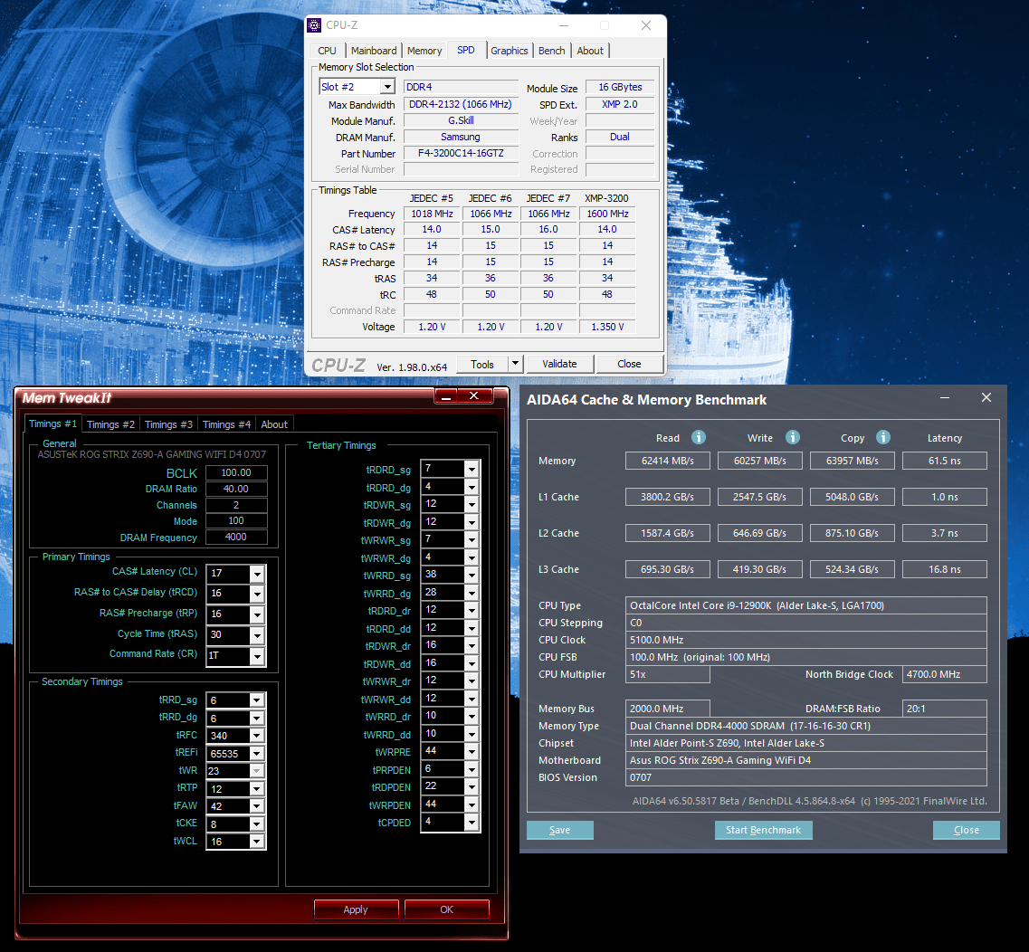
Task: Open Timings #2 tab in Mem TweakIt
Action: pos(111,424)
